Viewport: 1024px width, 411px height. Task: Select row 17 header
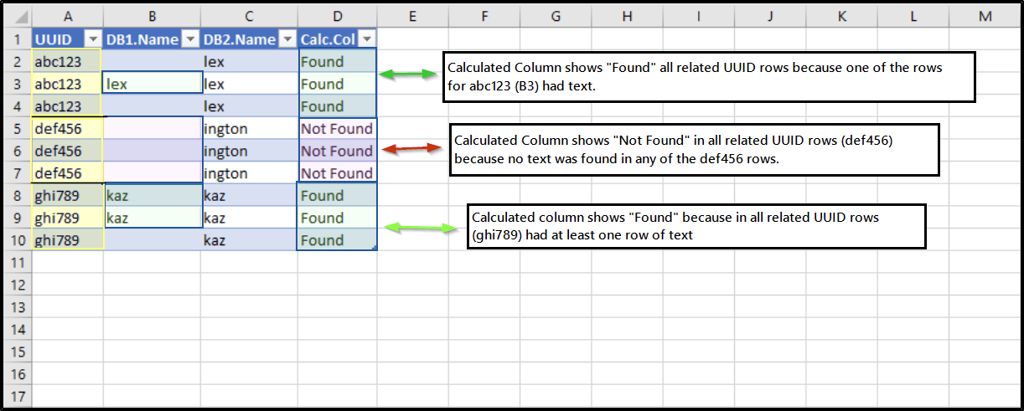[18, 397]
